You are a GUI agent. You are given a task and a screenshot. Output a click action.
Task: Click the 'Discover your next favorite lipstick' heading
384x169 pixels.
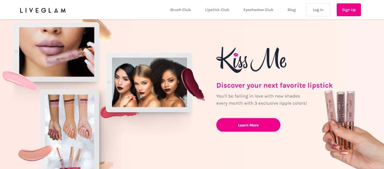click(x=274, y=85)
